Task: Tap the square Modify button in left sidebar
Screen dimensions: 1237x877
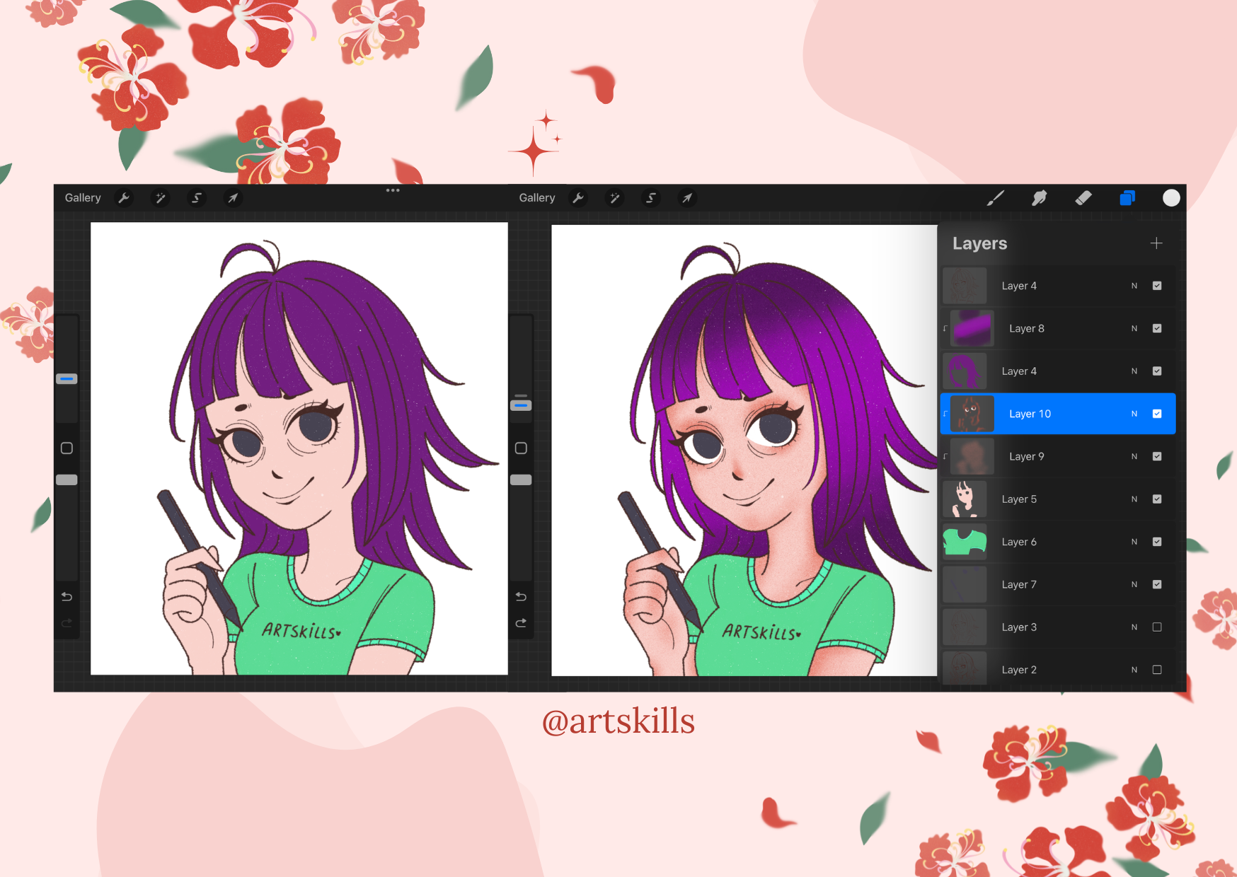Action: coord(67,448)
